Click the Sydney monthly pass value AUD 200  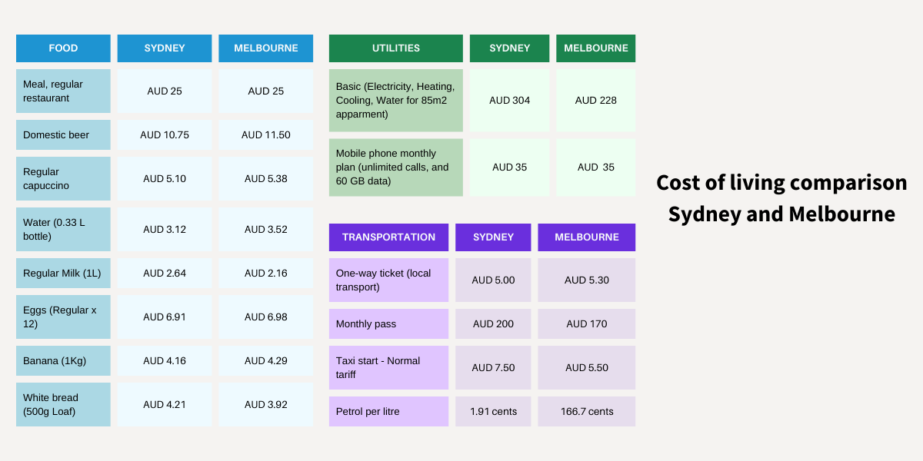coord(493,324)
